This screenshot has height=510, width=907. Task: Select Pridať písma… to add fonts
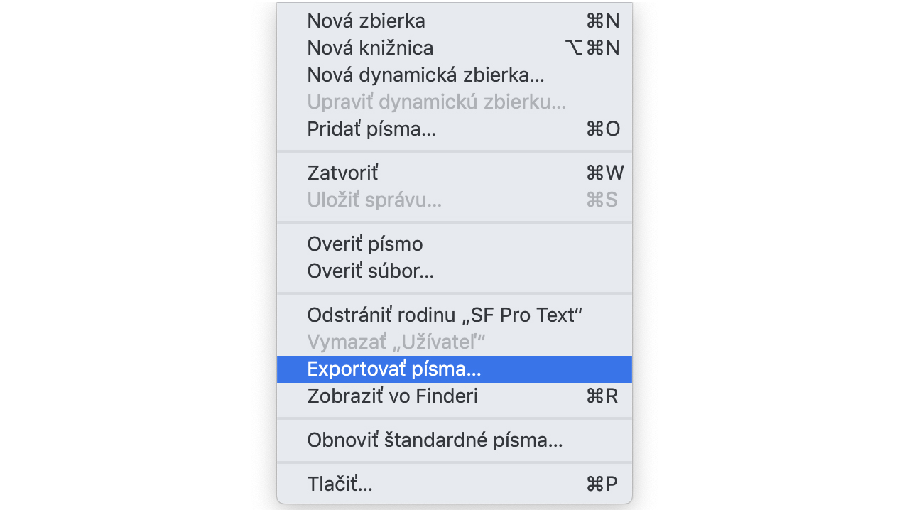(x=454, y=129)
